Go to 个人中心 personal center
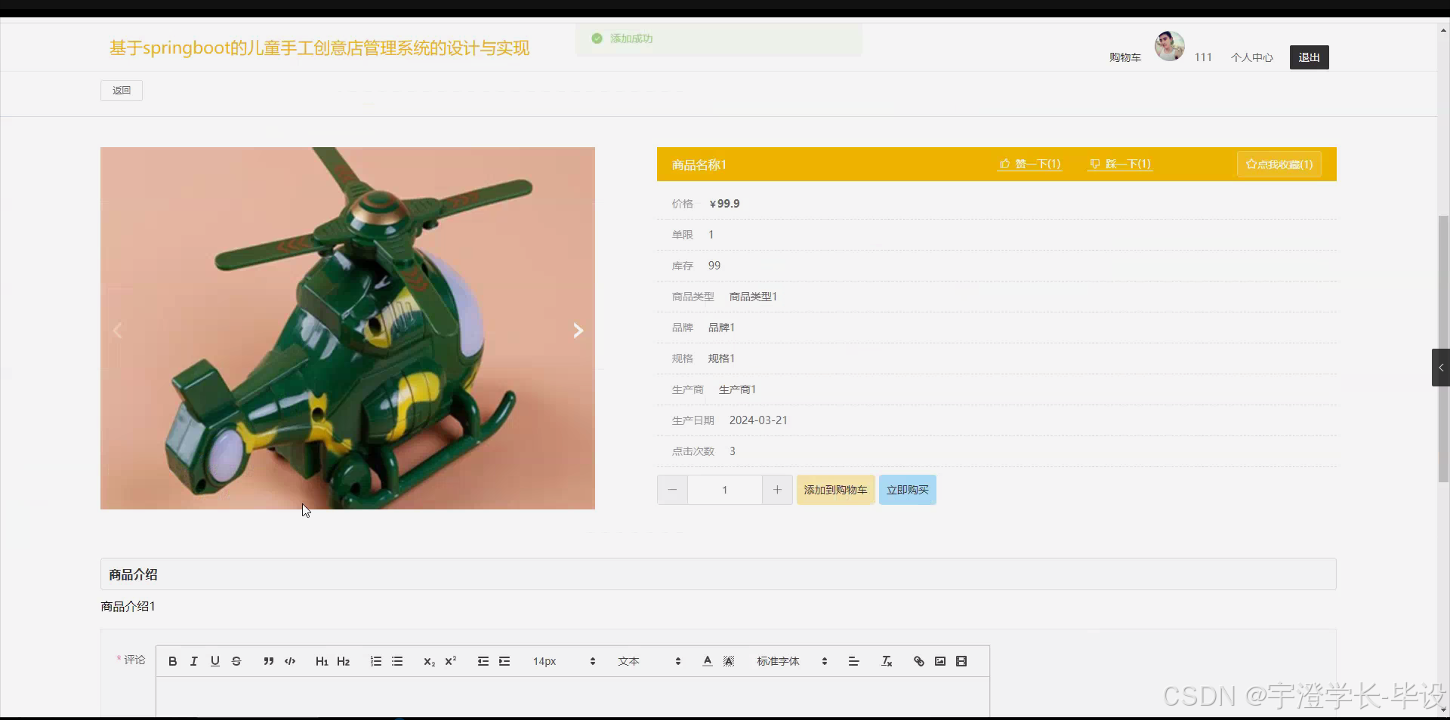 click(1251, 57)
